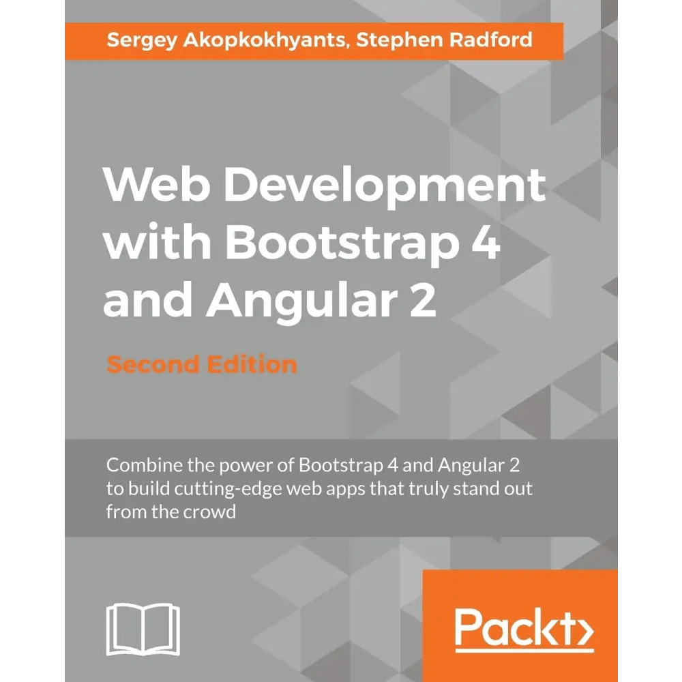Screen dimensions: 682x682
Task: Click the title line "with Bootstrap 4"
Action: tap(301, 243)
